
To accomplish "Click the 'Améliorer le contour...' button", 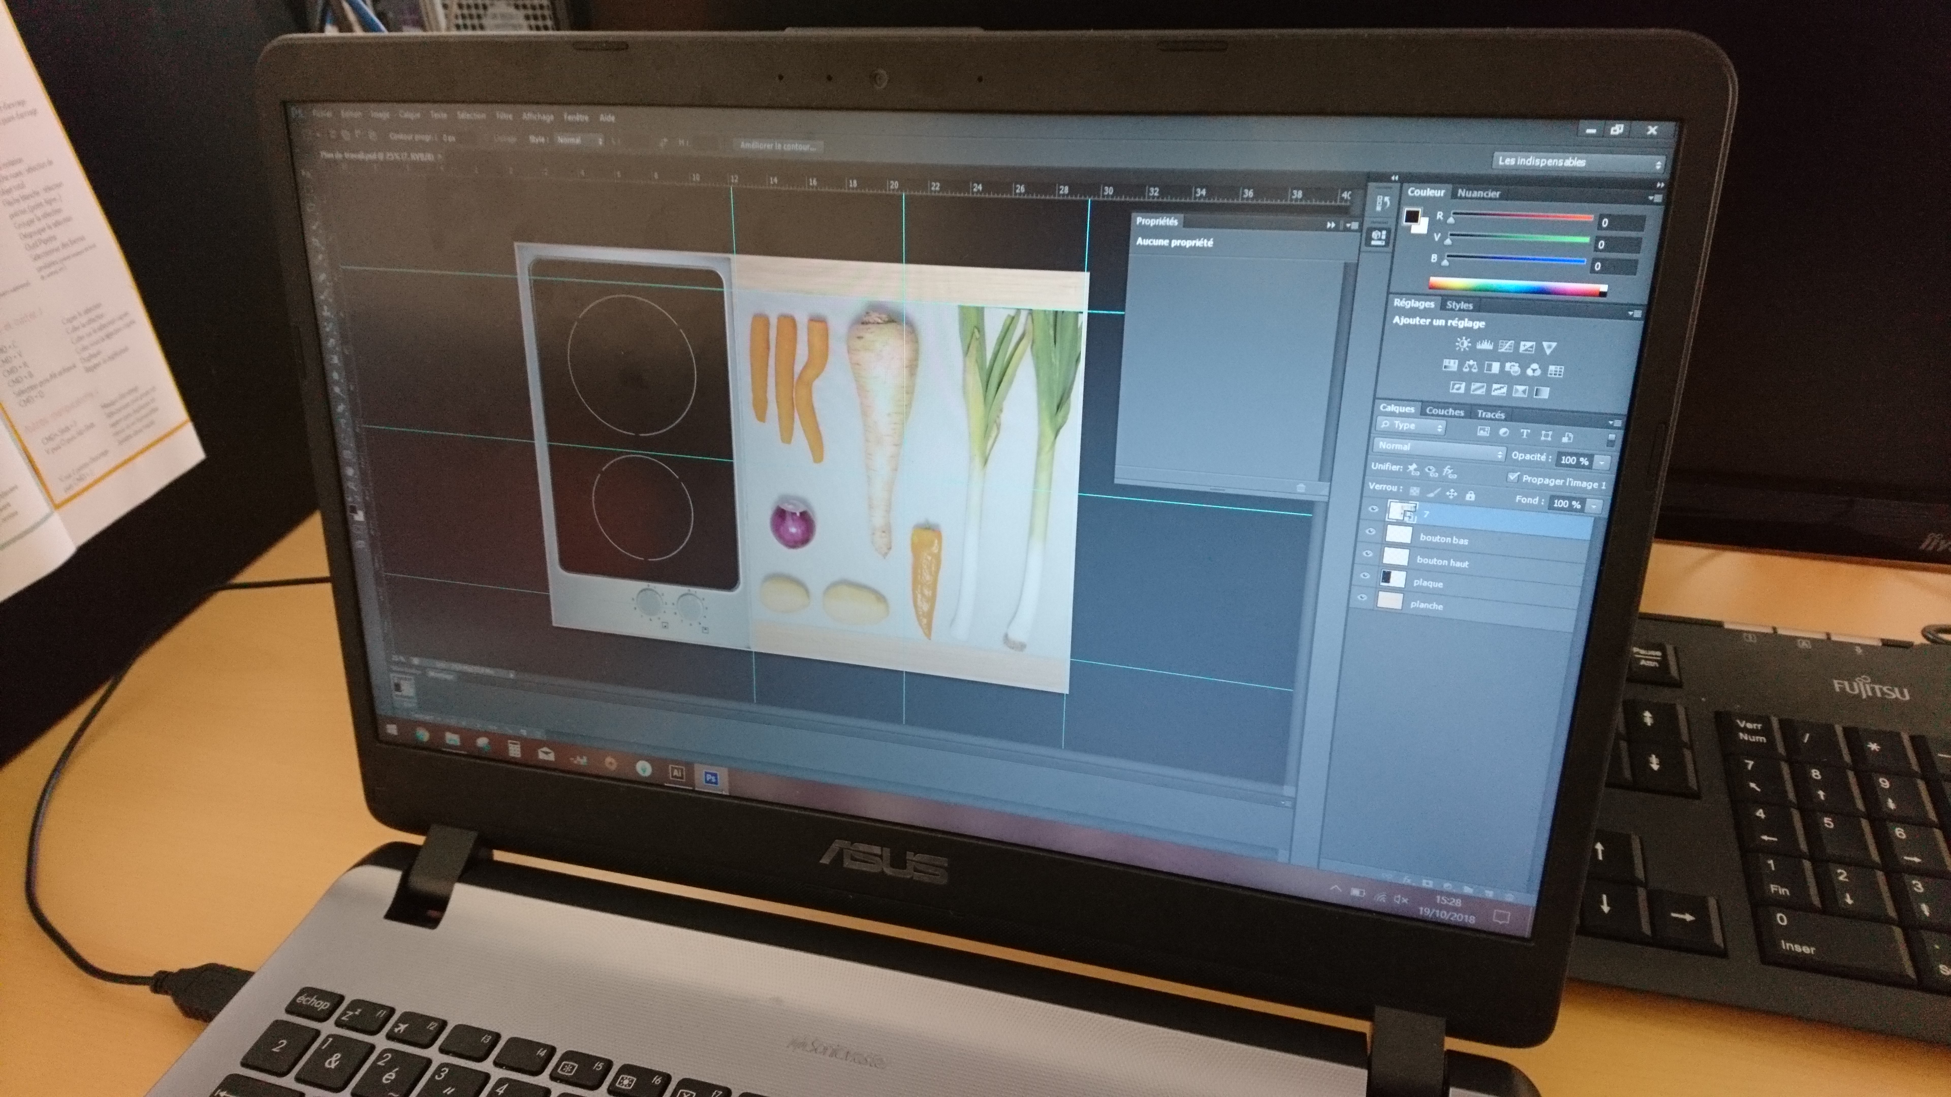I will pyautogui.click(x=778, y=145).
